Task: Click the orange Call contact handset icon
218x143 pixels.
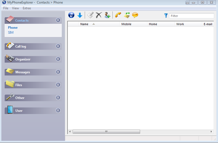Action: [118, 15]
